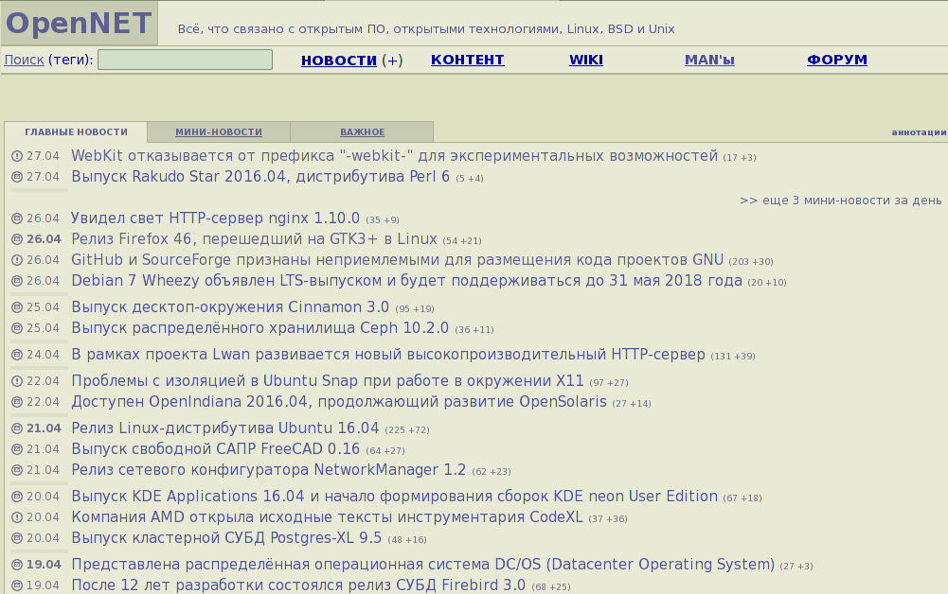Click icon beside FreeCAD 0.16 news
Image resolution: width=948 pixels, height=594 pixels.
click(17, 449)
